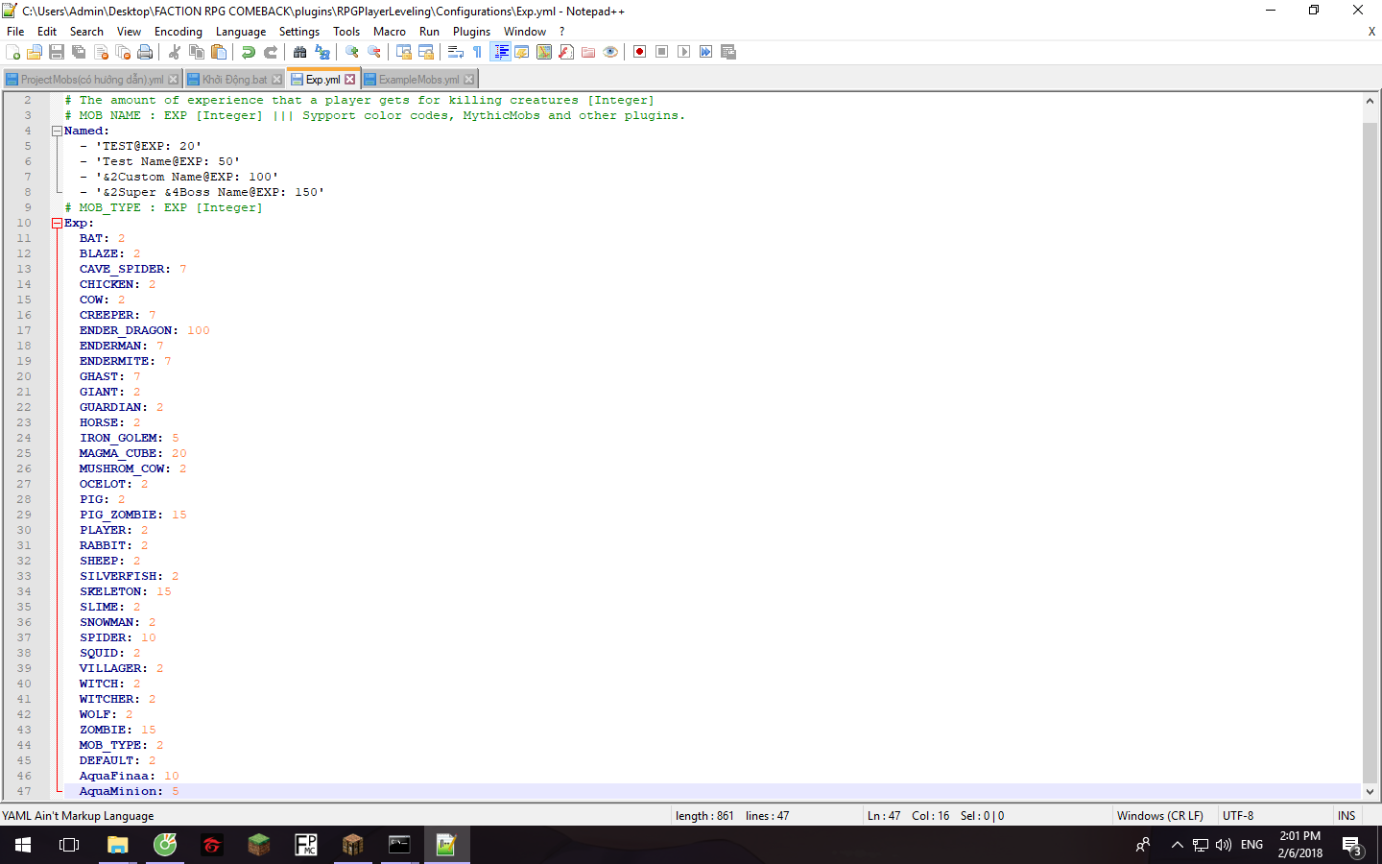This screenshot has width=1382, height=864.
Task: Print the document with the Print icon
Action: (145, 52)
